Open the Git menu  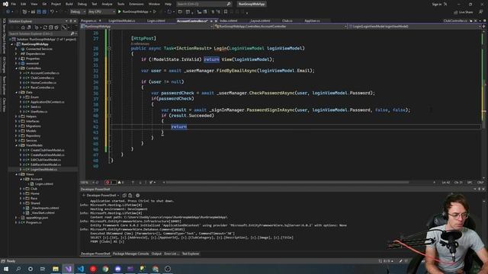coord(44,4)
